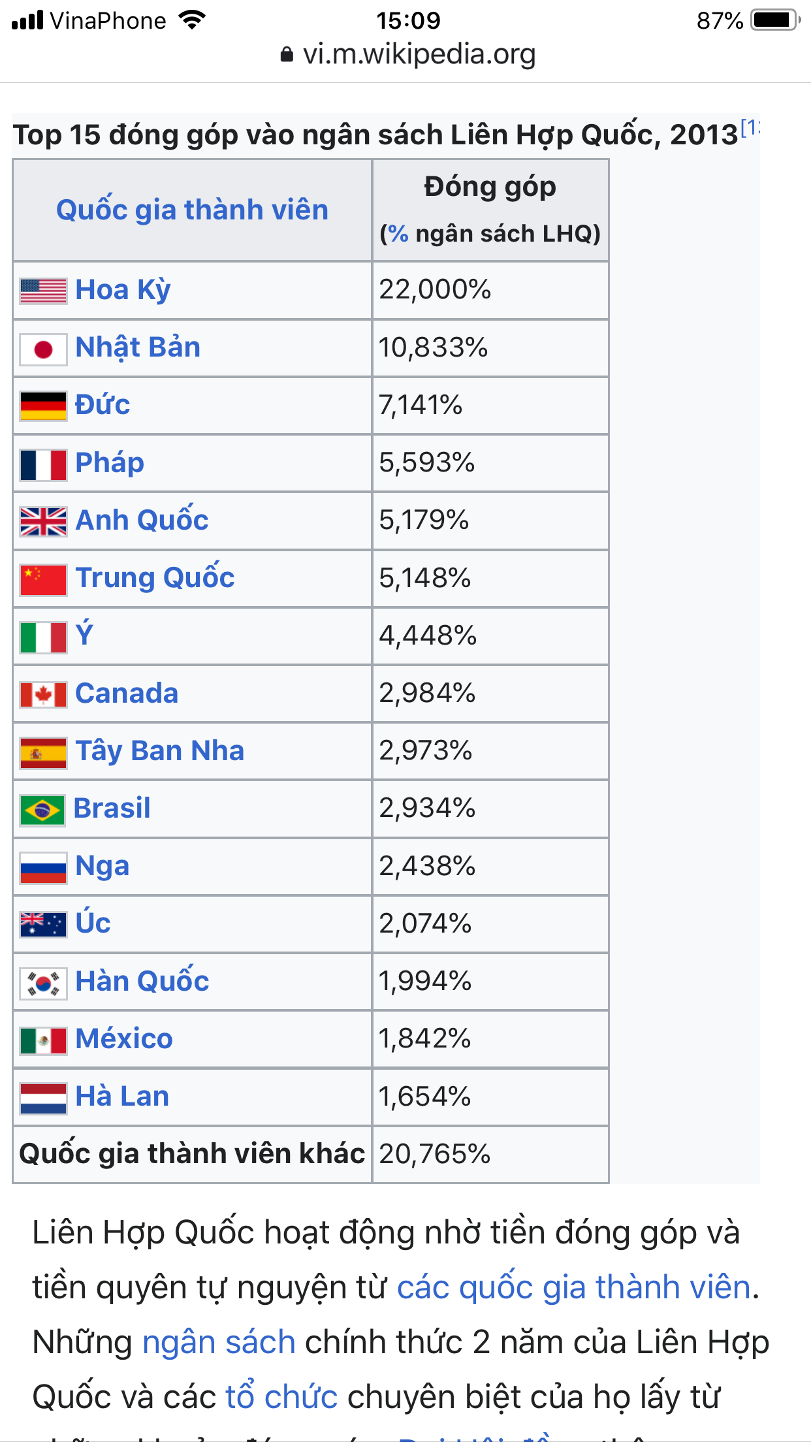Tap the Australia flag icon
811x1442 pixels.
(43, 925)
